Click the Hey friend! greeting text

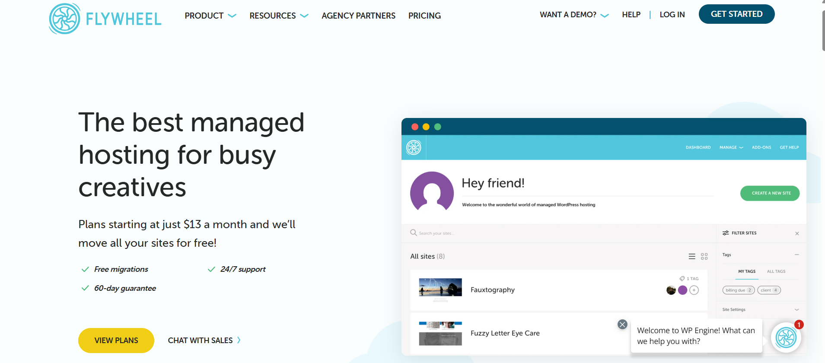point(493,183)
